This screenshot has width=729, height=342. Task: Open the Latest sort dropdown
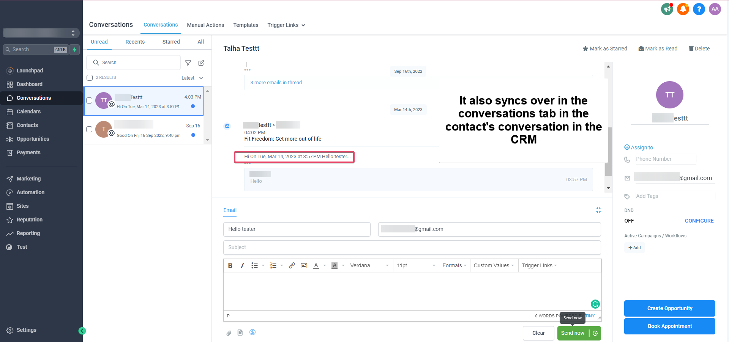(x=193, y=78)
